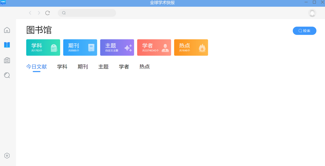Switch to the 期刊 tab
Screen dimensions: 325x166
pyautogui.click(x=83, y=67)
